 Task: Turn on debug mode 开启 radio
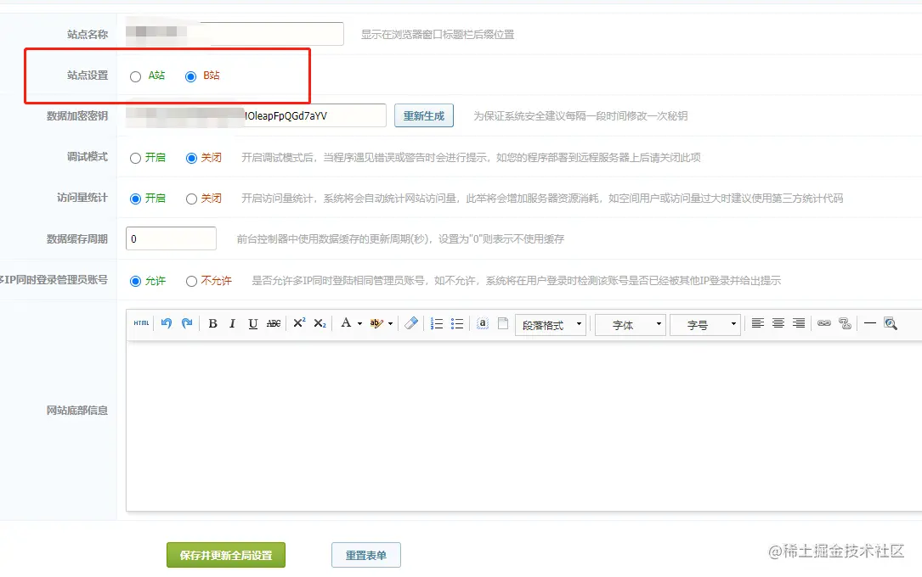[x=136, y=159]
